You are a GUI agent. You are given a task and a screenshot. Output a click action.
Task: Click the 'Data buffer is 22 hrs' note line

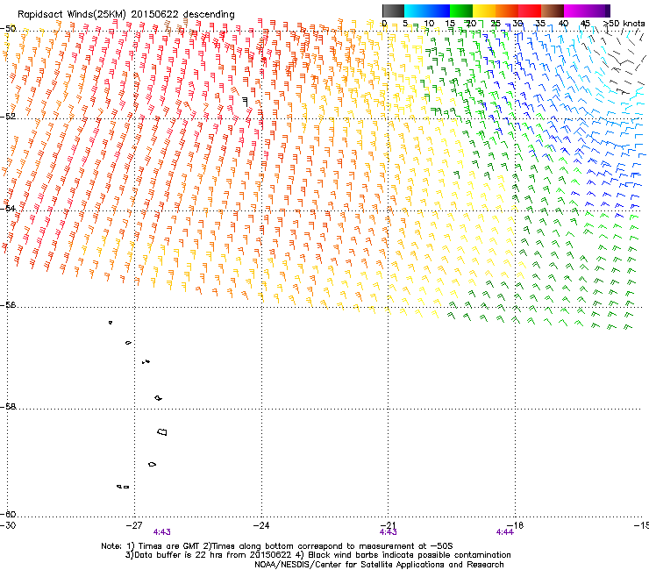point(317,555)
